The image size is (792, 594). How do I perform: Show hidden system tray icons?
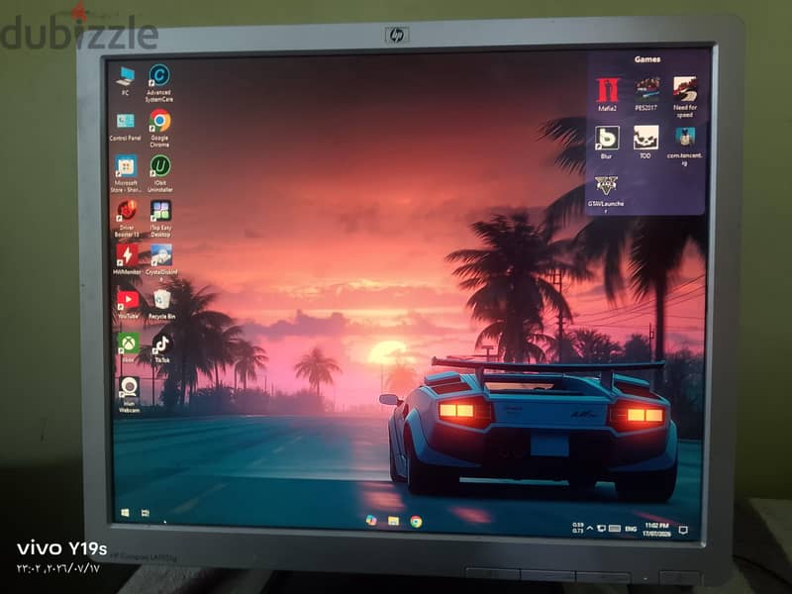[x=589, y=529]
